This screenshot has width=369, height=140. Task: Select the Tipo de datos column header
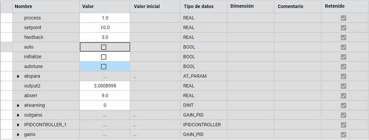199,6
